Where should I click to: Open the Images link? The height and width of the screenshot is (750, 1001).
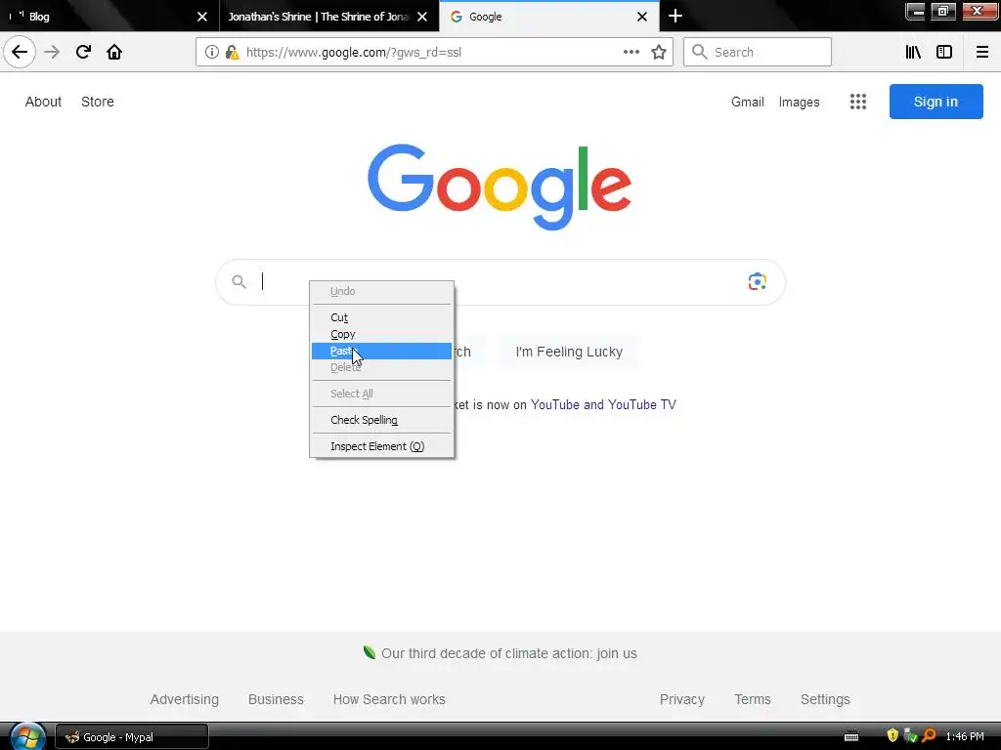click(799, 102)
